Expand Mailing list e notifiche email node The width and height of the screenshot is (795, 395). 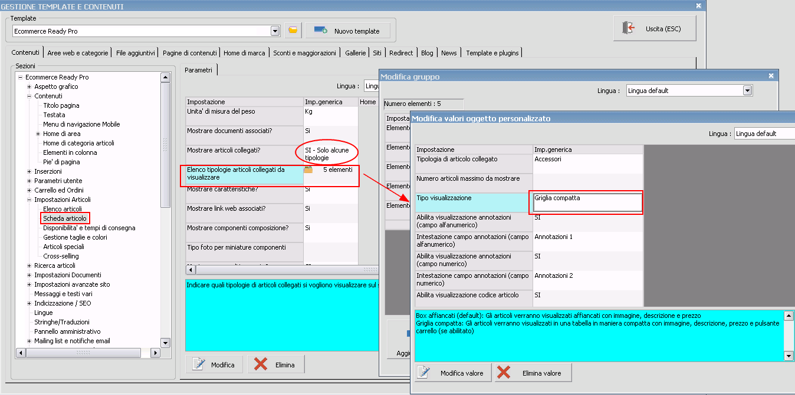tap(29, 341)
